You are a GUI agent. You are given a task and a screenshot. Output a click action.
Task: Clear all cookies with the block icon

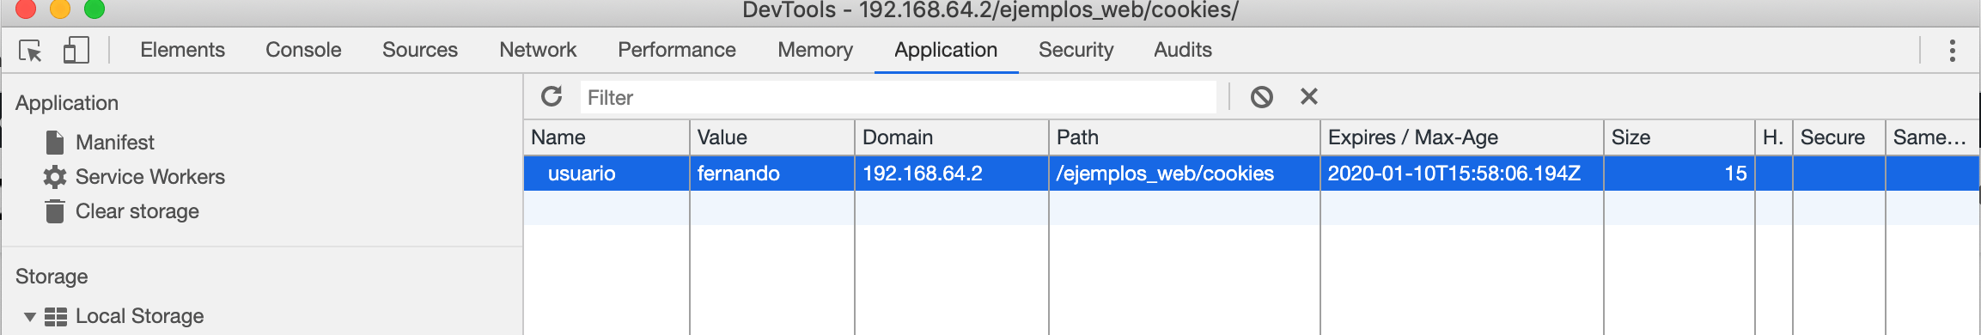click(1261, 97)
